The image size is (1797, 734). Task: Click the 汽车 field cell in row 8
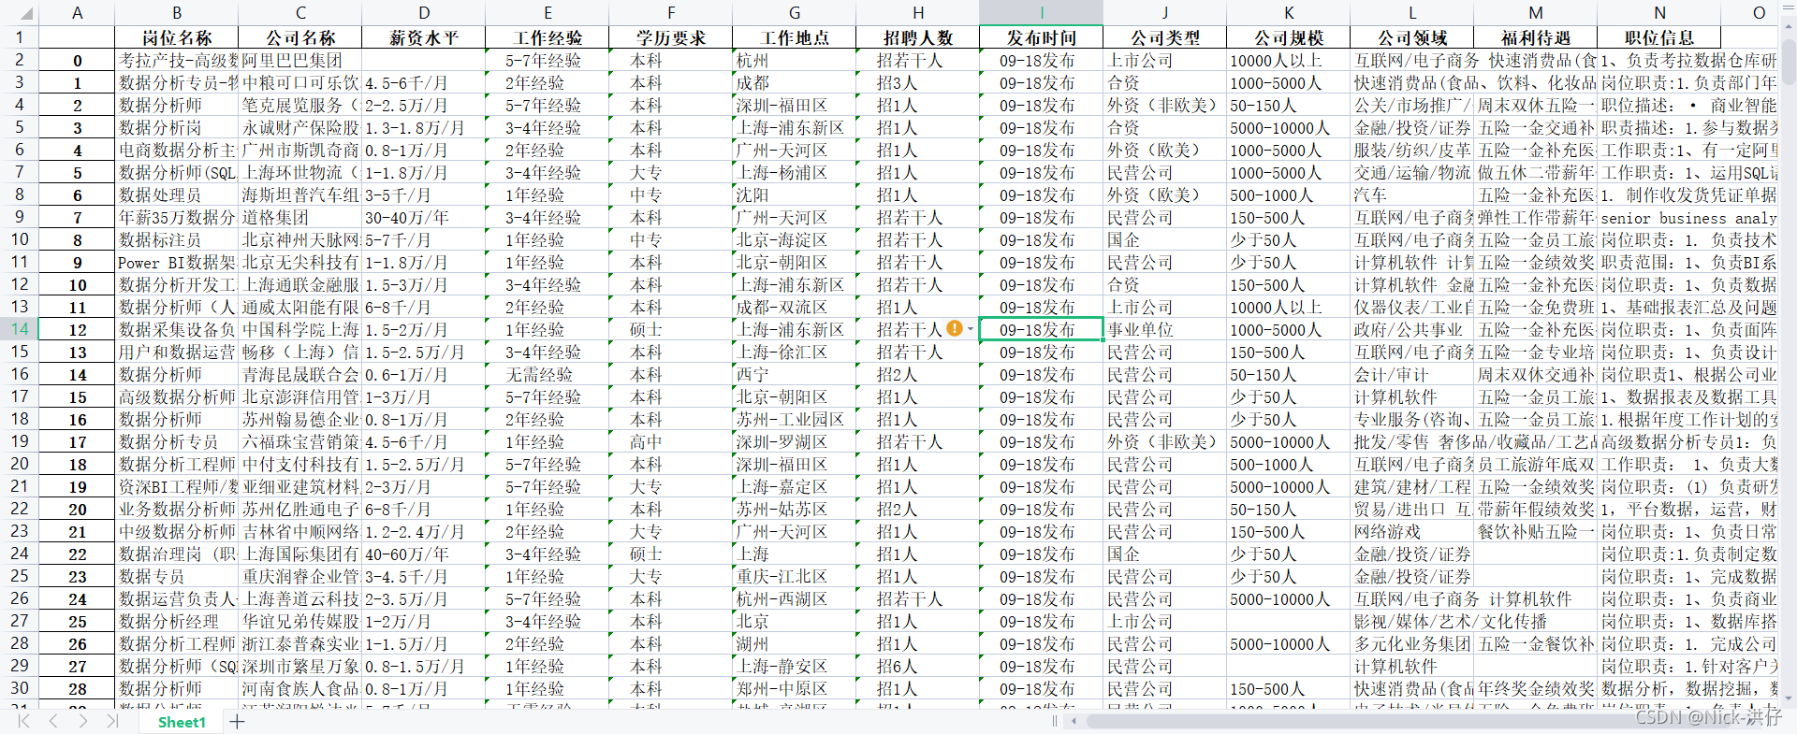pyautogui.click(x=1412, y=194)
